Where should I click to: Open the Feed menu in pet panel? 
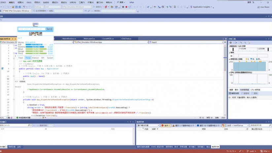[x=20, y=58]
